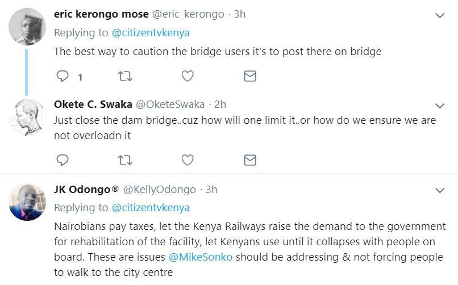Expand the menu on Okete C. Swaka's tweet
The image size is (458, 285).
439,105
